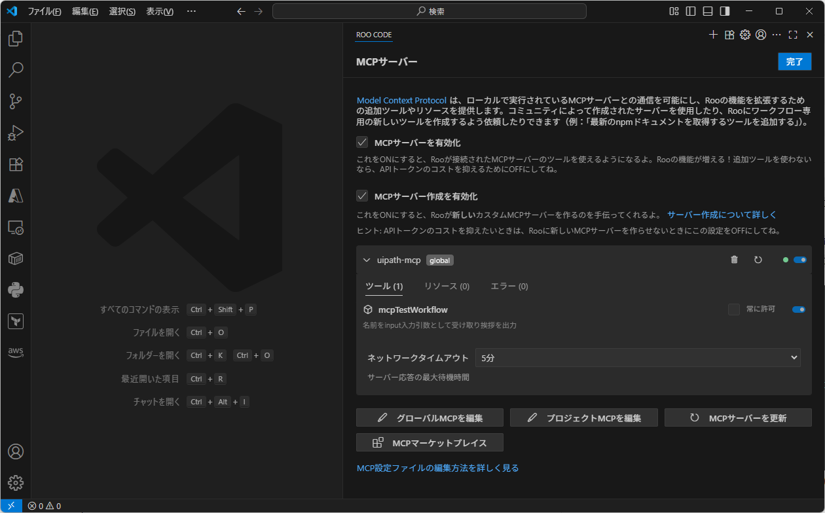Open the 編集 menu
Image resolution: width=825 pixels, height=513 pixels.
[85, 11]
